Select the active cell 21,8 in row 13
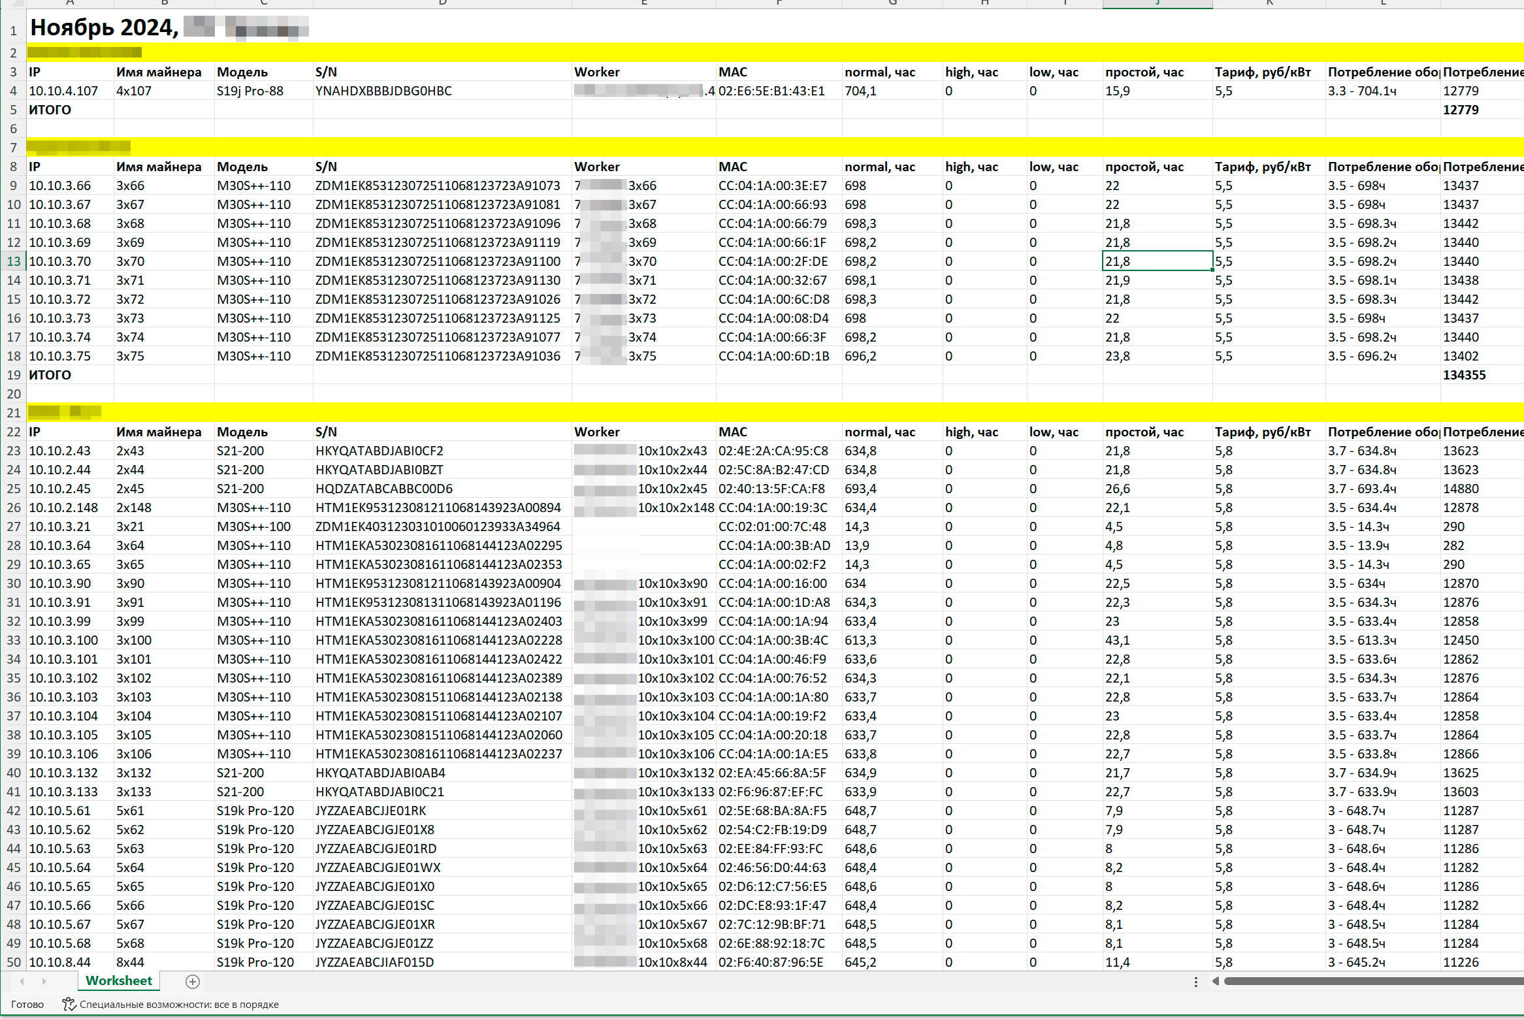The height and width of the screenshot is (1019, 1524). coord(1158,261)
